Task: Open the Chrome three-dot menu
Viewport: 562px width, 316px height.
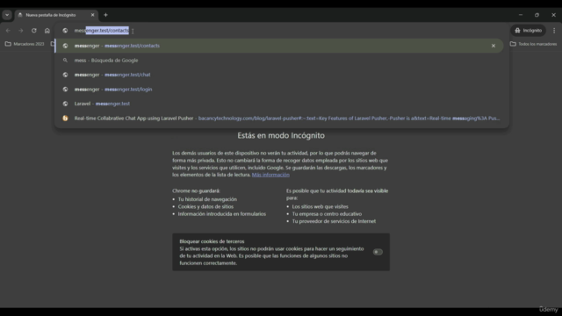Action: point(554,31)
